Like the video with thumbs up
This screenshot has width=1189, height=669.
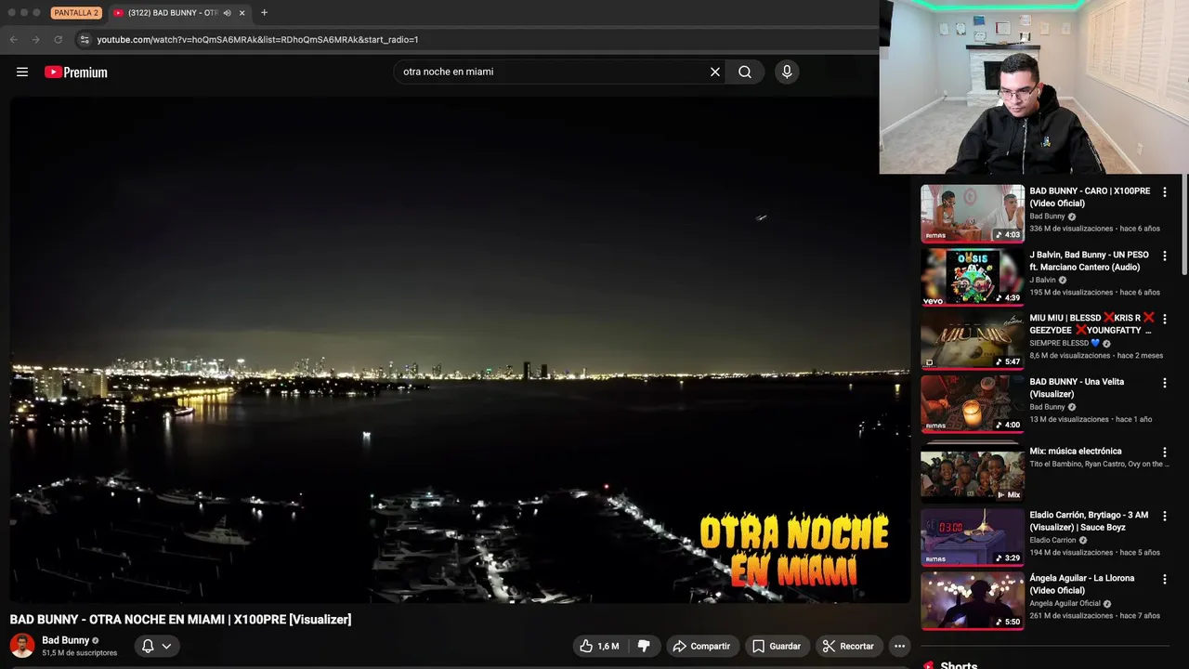599,646
